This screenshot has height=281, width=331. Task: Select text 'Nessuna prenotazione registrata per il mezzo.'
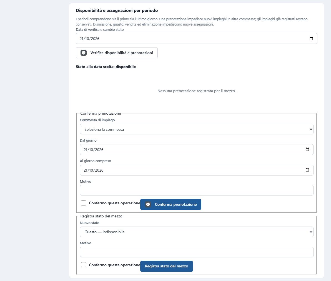click(197, 91)
